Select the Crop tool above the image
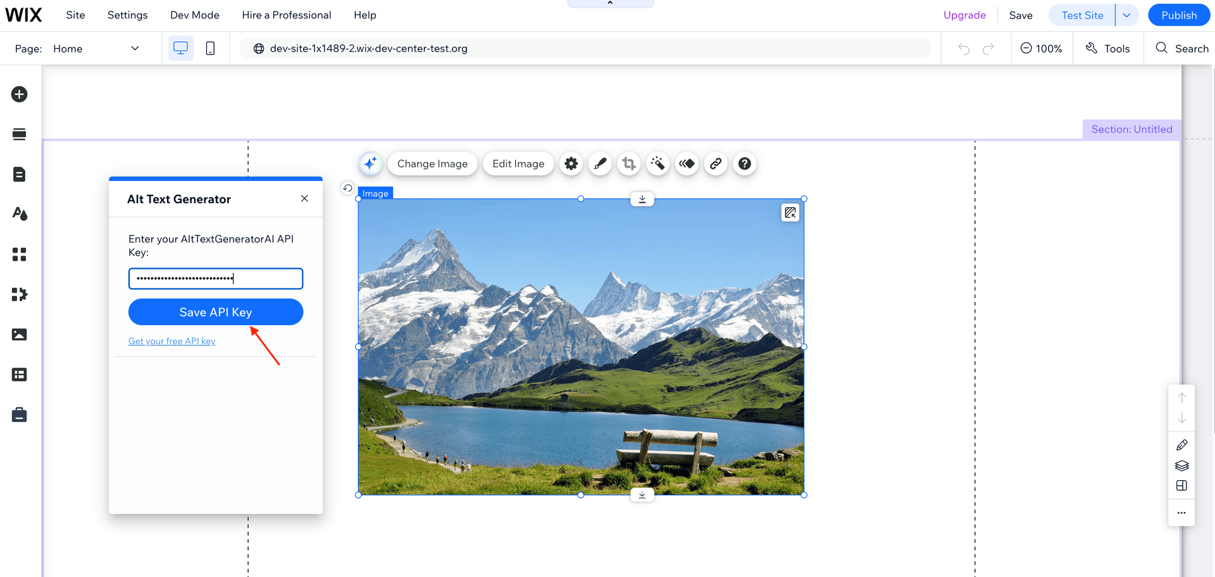The image size is (1215, 577). pyautogui.click(x=628, y=163)
